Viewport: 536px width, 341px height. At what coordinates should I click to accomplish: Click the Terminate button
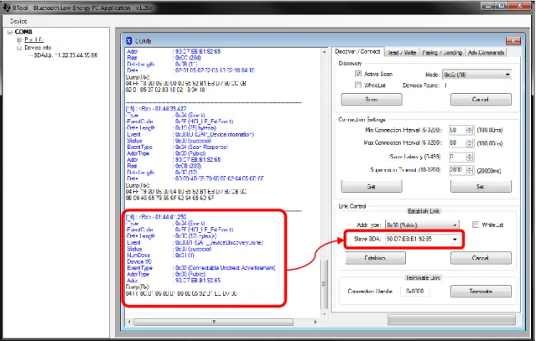[481, 292]
